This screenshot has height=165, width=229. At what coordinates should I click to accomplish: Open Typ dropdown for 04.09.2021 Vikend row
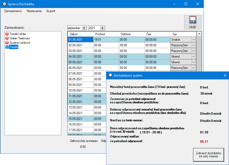click(x=194, y=57)
